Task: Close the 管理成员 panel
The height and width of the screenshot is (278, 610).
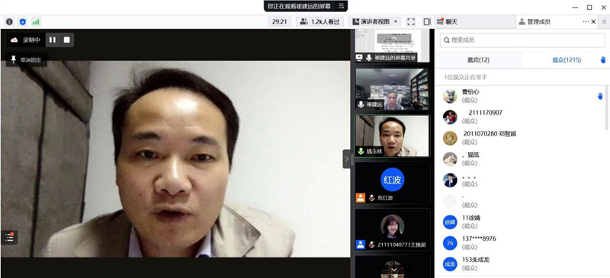Action: tap(593, 22)
